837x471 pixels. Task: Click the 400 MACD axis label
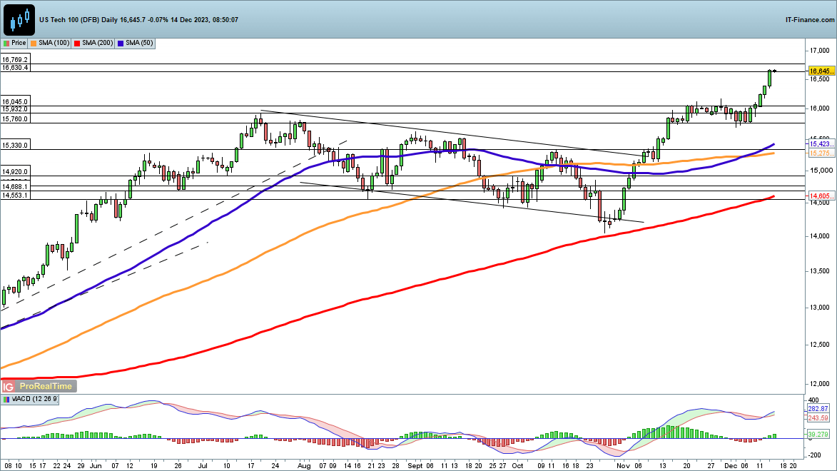813,400
